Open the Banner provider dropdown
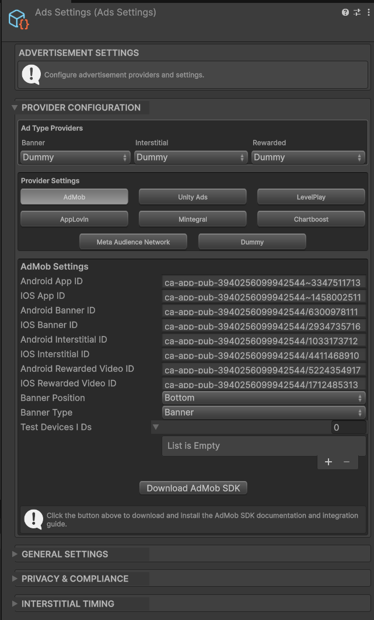 [x=75, y=158]
